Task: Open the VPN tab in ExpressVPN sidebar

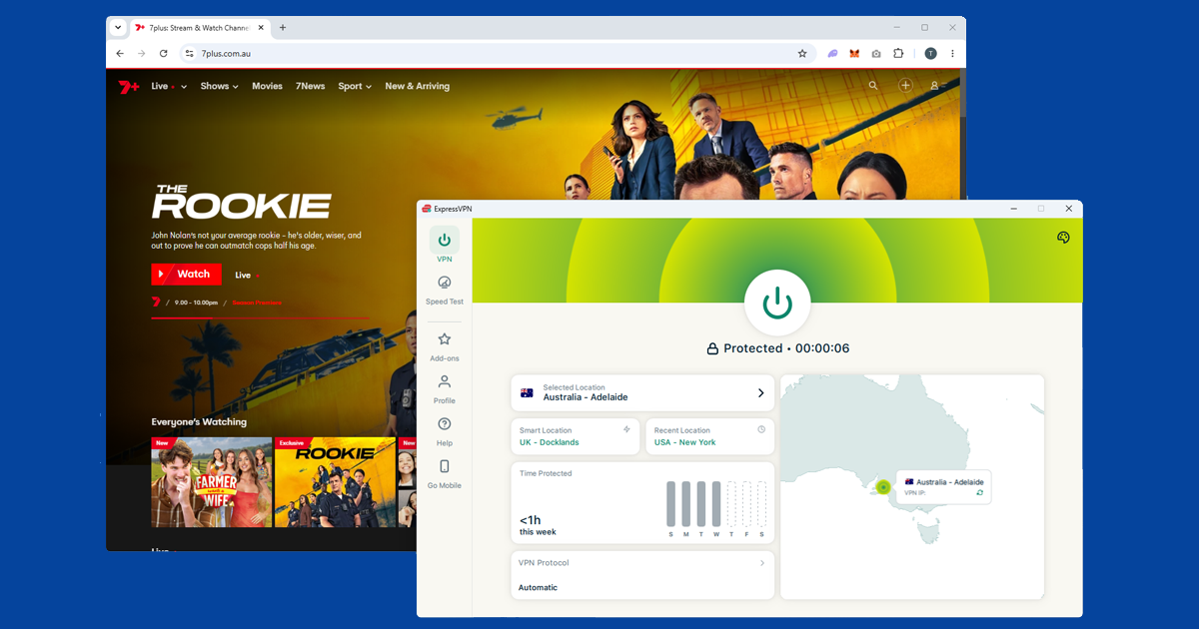Action: [x=445, y=246]
